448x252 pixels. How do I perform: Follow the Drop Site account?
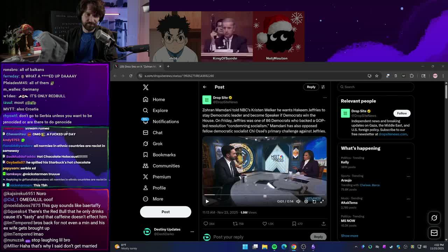(402, 113)
